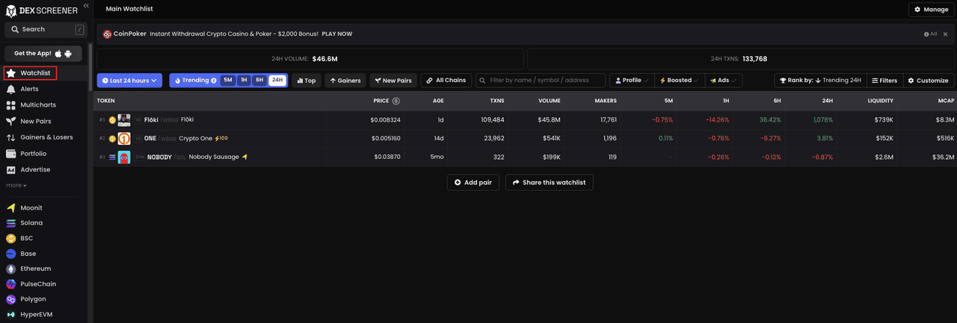Click Share this watchlist button
Image resolution: width=957 pixels, height=323 pixels.
click(x=549, y=183)
